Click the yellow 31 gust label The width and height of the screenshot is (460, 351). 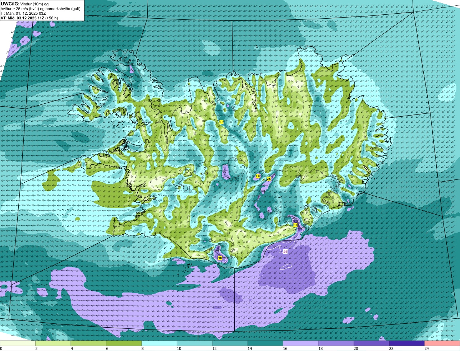[295, 225]
